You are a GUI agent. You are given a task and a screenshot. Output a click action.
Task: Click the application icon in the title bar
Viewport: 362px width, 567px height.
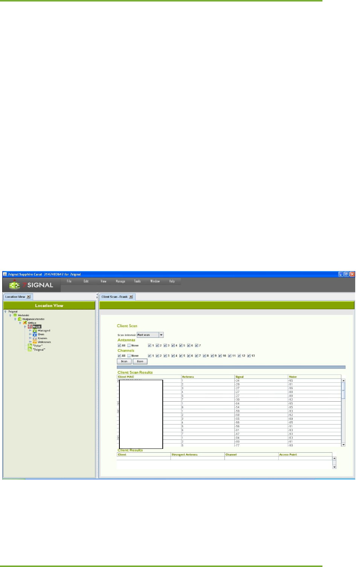[5, 274]
